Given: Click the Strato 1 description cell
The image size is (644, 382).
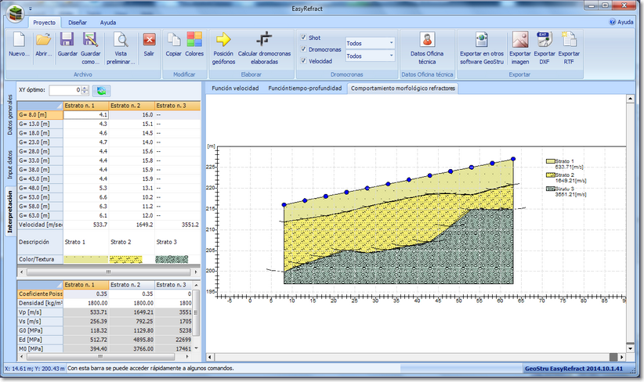Looking at the screenshot, I should (86, 242).
